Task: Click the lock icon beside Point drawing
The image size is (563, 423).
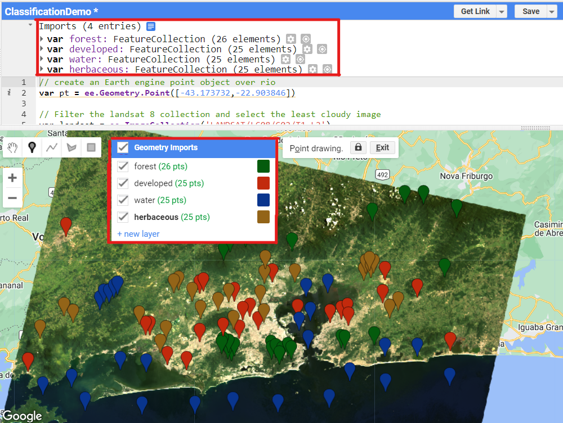Action: 358,147
